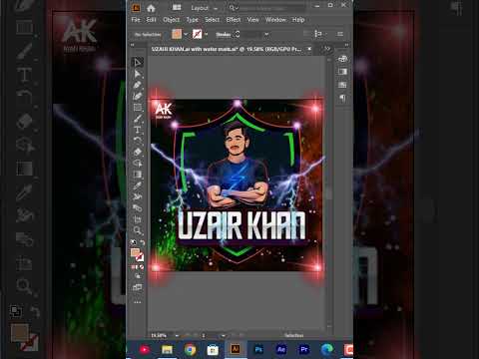Expand the control bar stroke dropdown arrow
Image resolution: width=479 pixels, height=359 pixels.
(x=206, y=34)
